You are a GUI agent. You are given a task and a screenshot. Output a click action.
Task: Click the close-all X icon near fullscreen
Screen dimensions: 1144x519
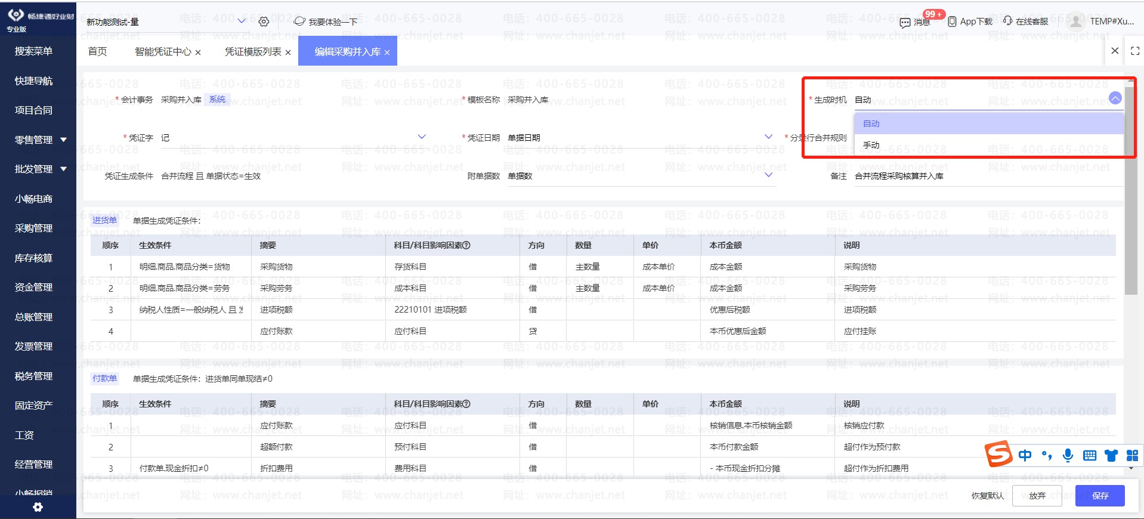1115,51
